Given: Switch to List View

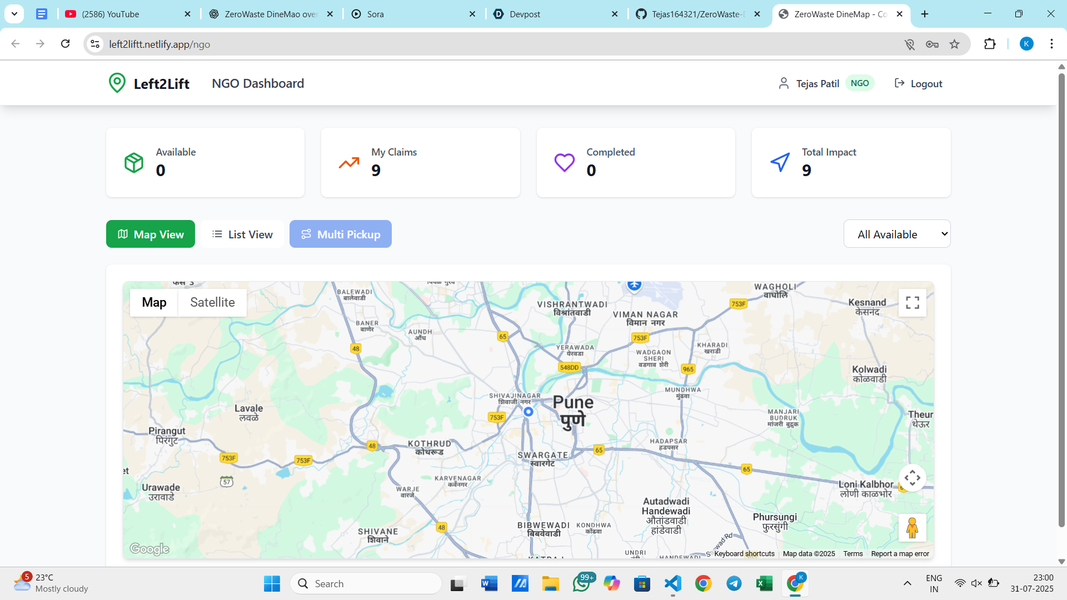Looking at the screenshot, I should 242,234.
